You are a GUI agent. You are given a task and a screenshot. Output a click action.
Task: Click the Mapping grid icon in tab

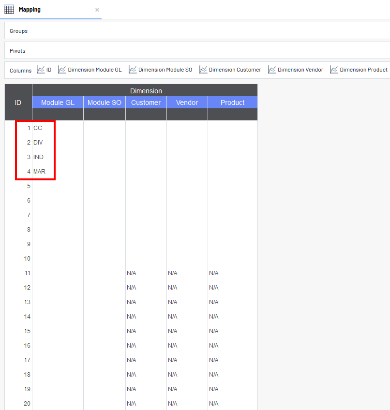9,10
